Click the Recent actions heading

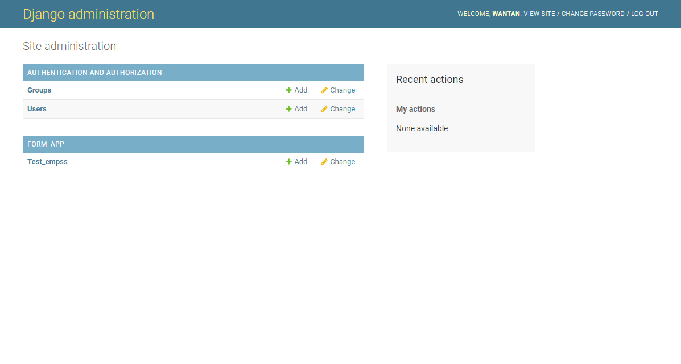click(430, 80)
